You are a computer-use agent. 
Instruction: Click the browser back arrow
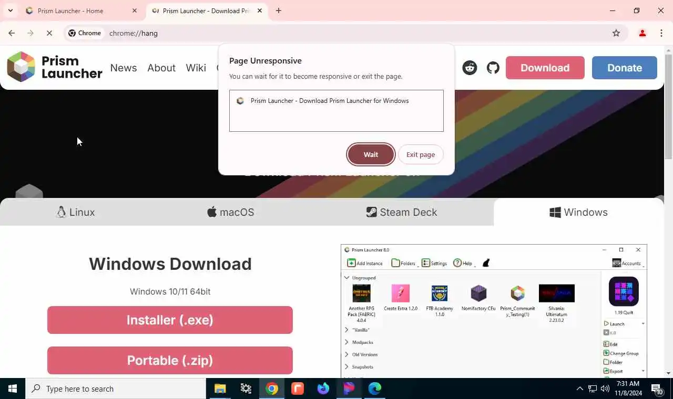tap(12, 33)
